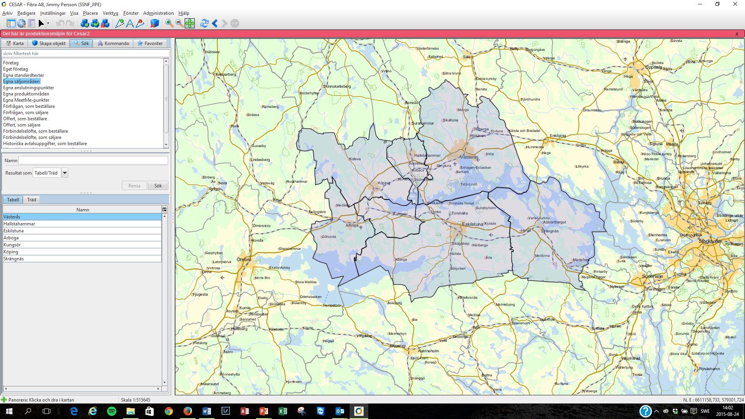745x419 pixels.
Task: Open Excel from the taskbar
Action: click(282, 411)
